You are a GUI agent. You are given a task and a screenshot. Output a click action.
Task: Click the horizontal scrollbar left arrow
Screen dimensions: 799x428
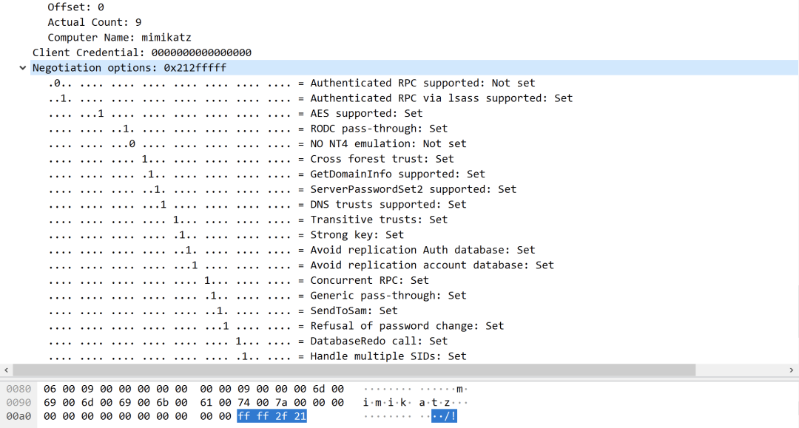pos(6,370)
